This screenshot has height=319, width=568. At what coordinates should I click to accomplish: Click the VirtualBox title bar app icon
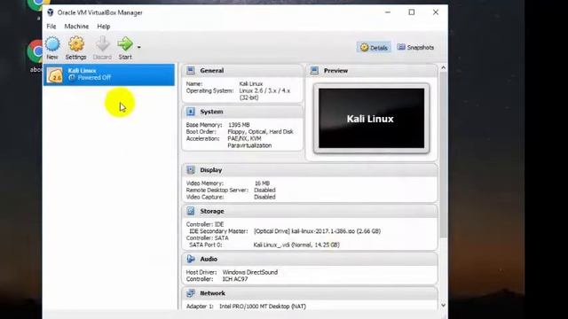[x=51, y=12]
